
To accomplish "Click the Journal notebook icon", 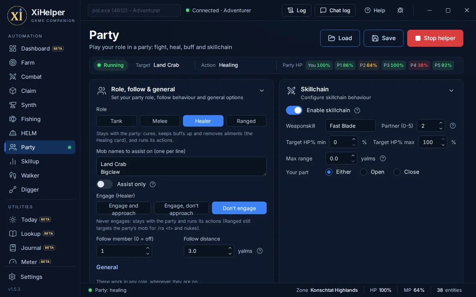I will (13, 248).
